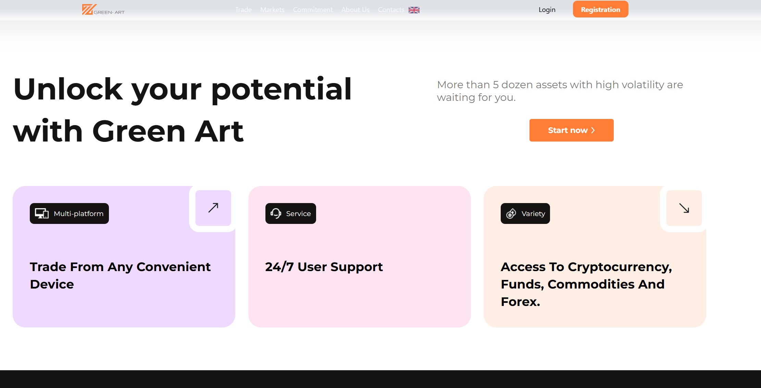Open the Contacts page
This screenshot has height=388, width=761.
(x=391, y=10)
